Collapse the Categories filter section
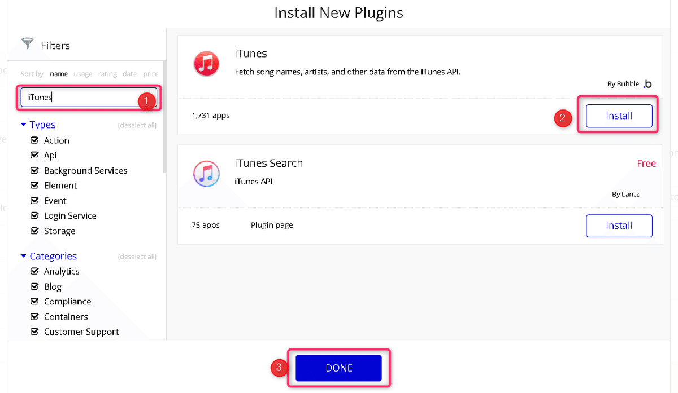This screenshot has height=393, width=678. 24,256
